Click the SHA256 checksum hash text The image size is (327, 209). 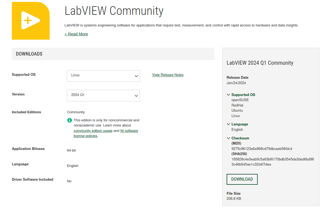pos(272,162)
